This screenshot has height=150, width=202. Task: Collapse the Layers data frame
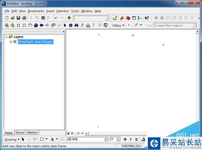pyautogui.click(x=6, y=37)
